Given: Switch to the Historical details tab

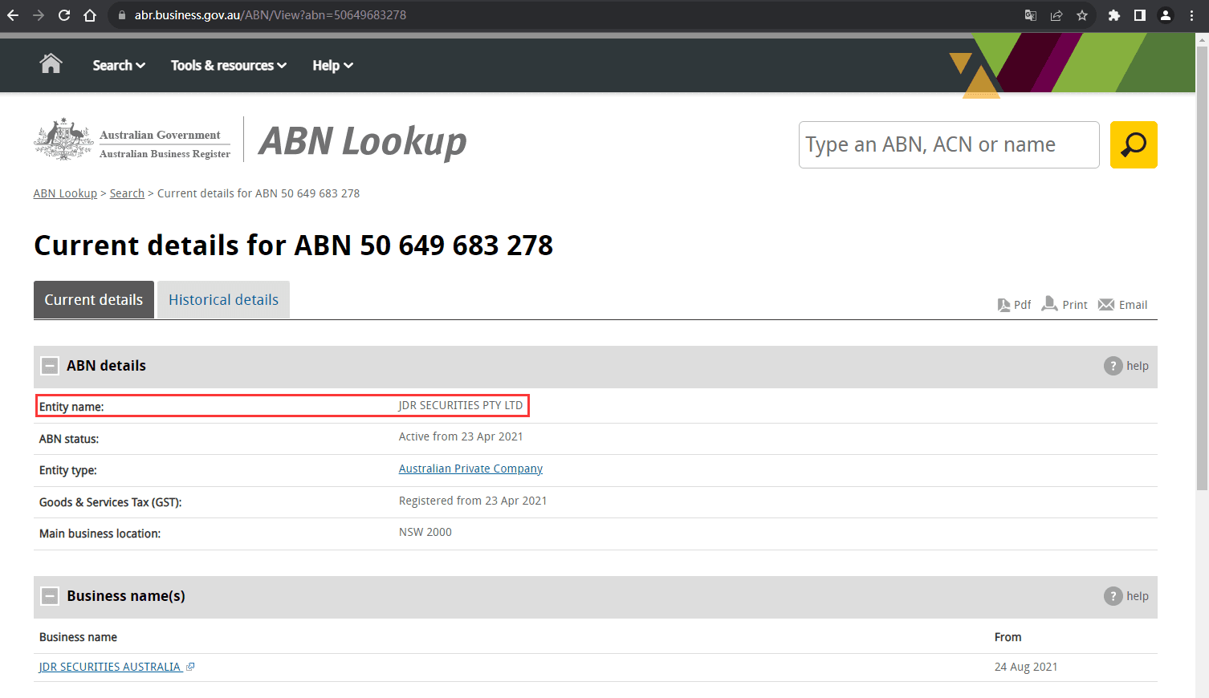Looking at the screenshot, I should 223,299.
